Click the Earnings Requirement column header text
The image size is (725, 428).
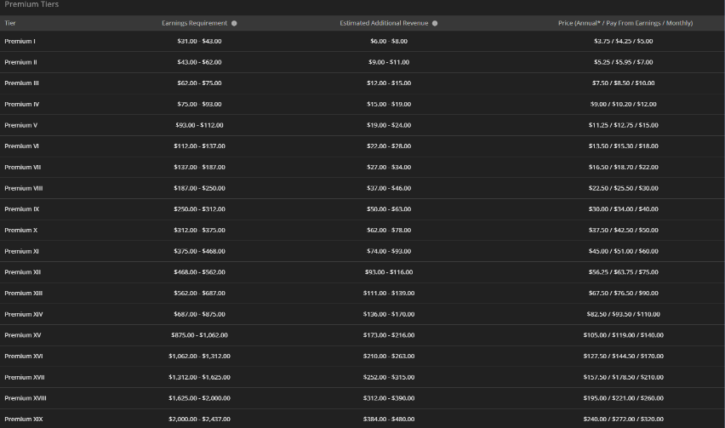pos(195,23)
